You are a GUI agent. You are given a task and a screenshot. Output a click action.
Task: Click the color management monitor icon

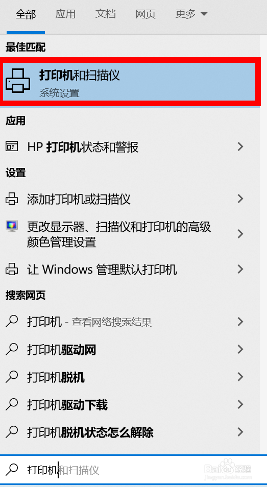[12, 226]
